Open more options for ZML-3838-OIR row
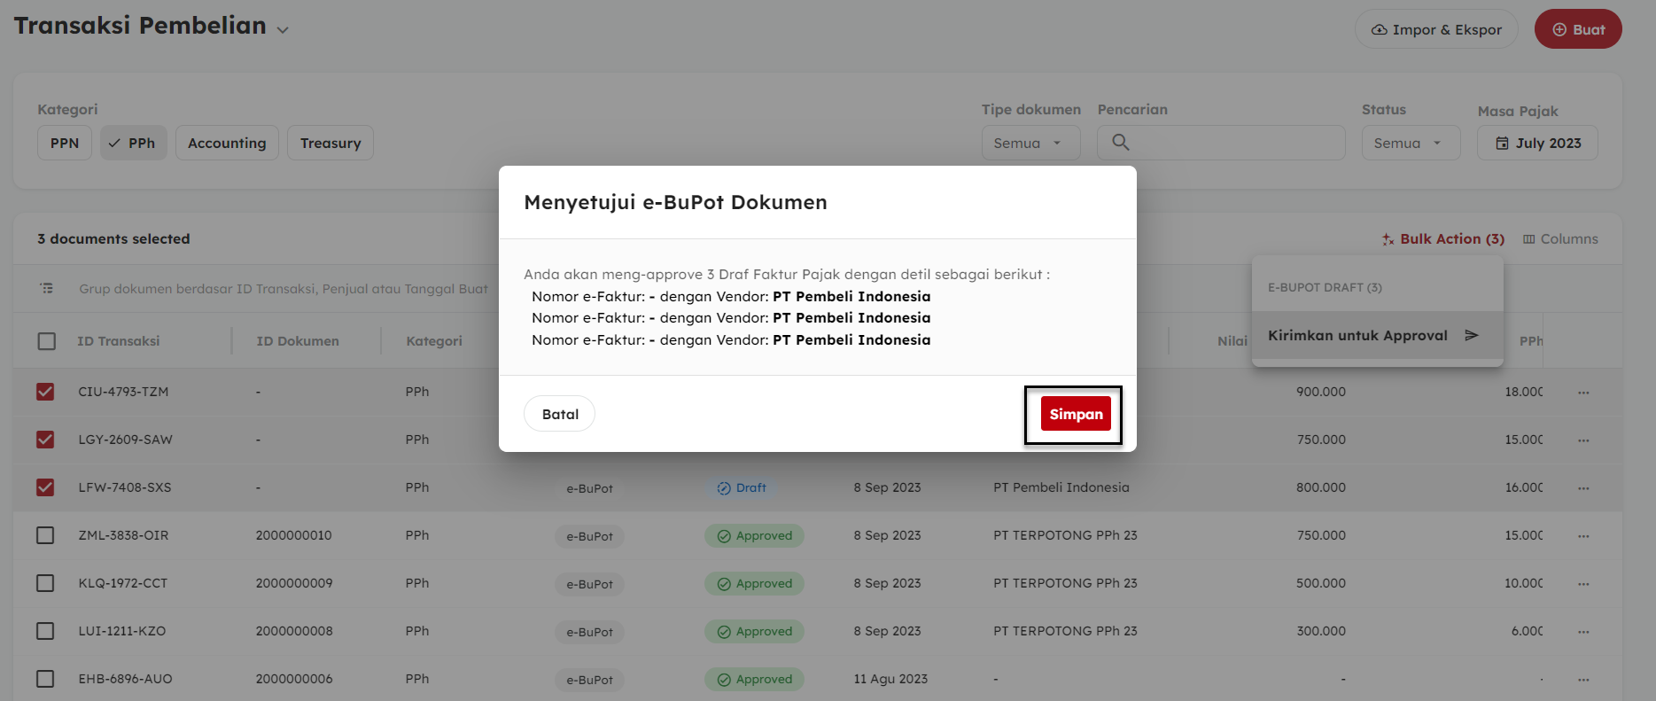 1583,536
